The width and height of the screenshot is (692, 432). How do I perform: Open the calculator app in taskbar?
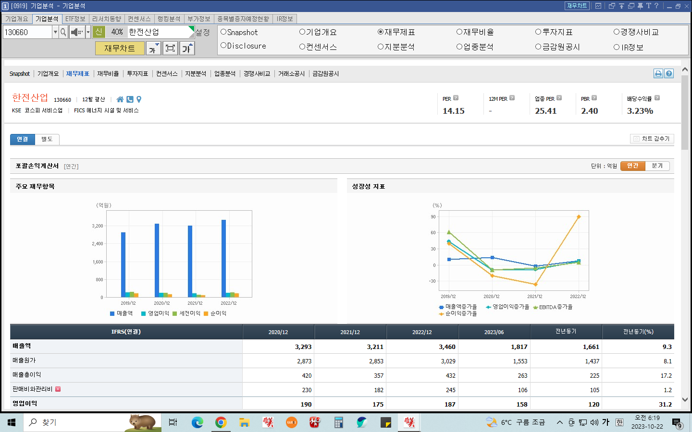click(339, 422)
